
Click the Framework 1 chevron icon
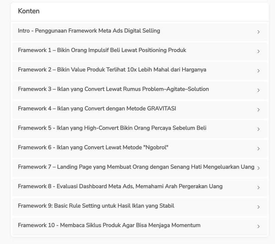pos(258,51)
